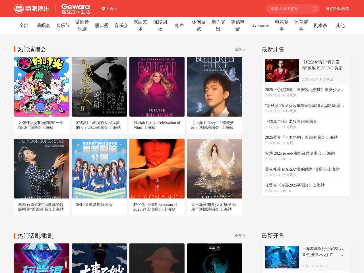Select the 相声 category tab
The height and width of the screenshot is (273, 364).
point(179,26)
